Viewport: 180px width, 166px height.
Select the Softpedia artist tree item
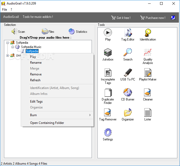coord(22,43)
